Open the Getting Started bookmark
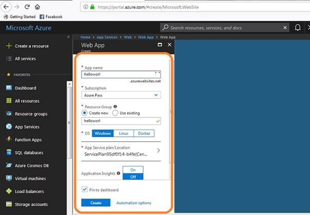310x215 pixels. point(20,17)
